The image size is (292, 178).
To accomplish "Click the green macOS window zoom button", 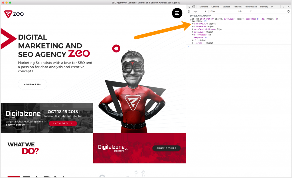I will click(10, 3).
